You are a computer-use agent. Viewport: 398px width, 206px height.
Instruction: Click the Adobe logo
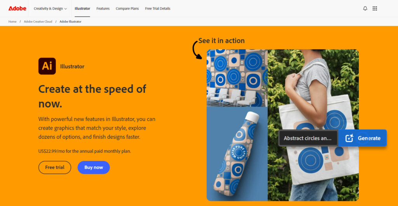coord(17,9)
